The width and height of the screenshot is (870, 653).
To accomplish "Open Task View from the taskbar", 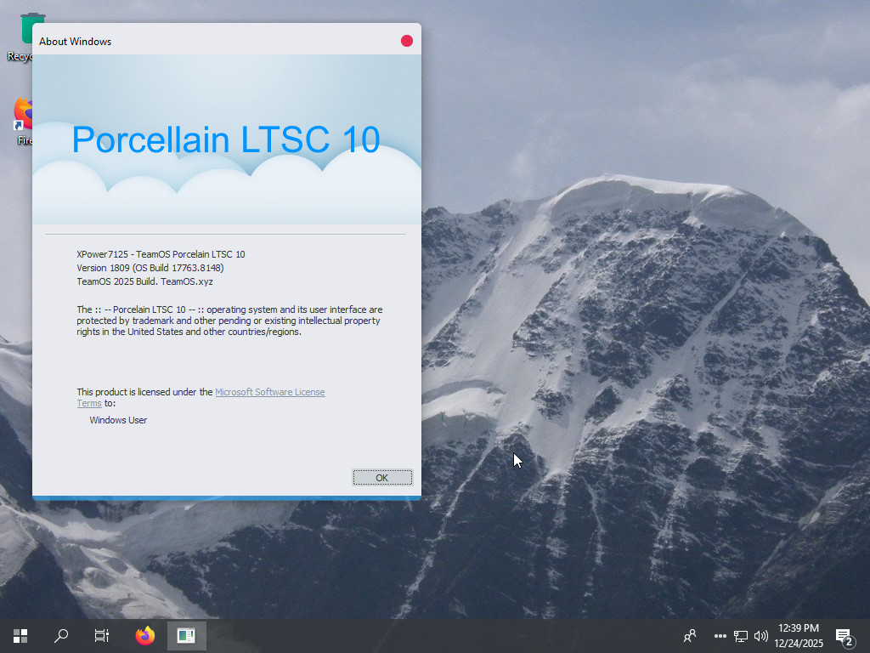I will (x=102, y=635).
